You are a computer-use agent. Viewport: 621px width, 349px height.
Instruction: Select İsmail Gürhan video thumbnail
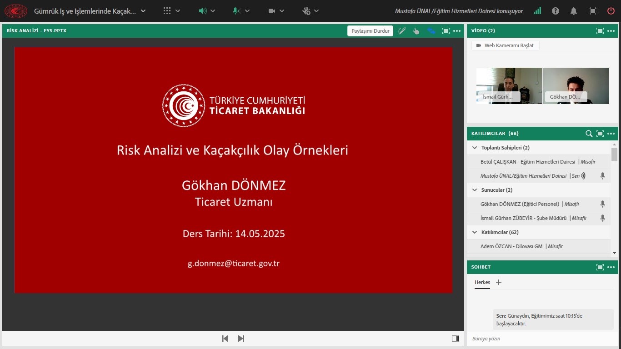(x=509, y=86)
